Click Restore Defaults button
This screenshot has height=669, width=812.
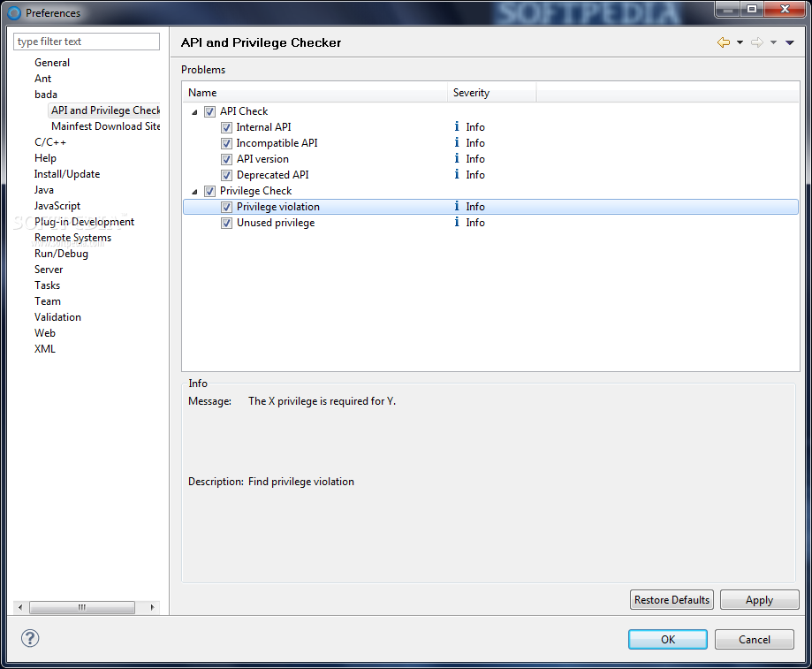pyautogui.click(x=672, y=599)
